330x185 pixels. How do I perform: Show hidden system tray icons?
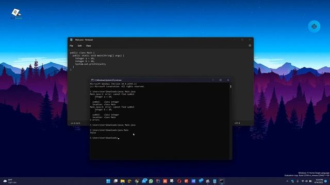pyautogui.click(x=287, y=181)
